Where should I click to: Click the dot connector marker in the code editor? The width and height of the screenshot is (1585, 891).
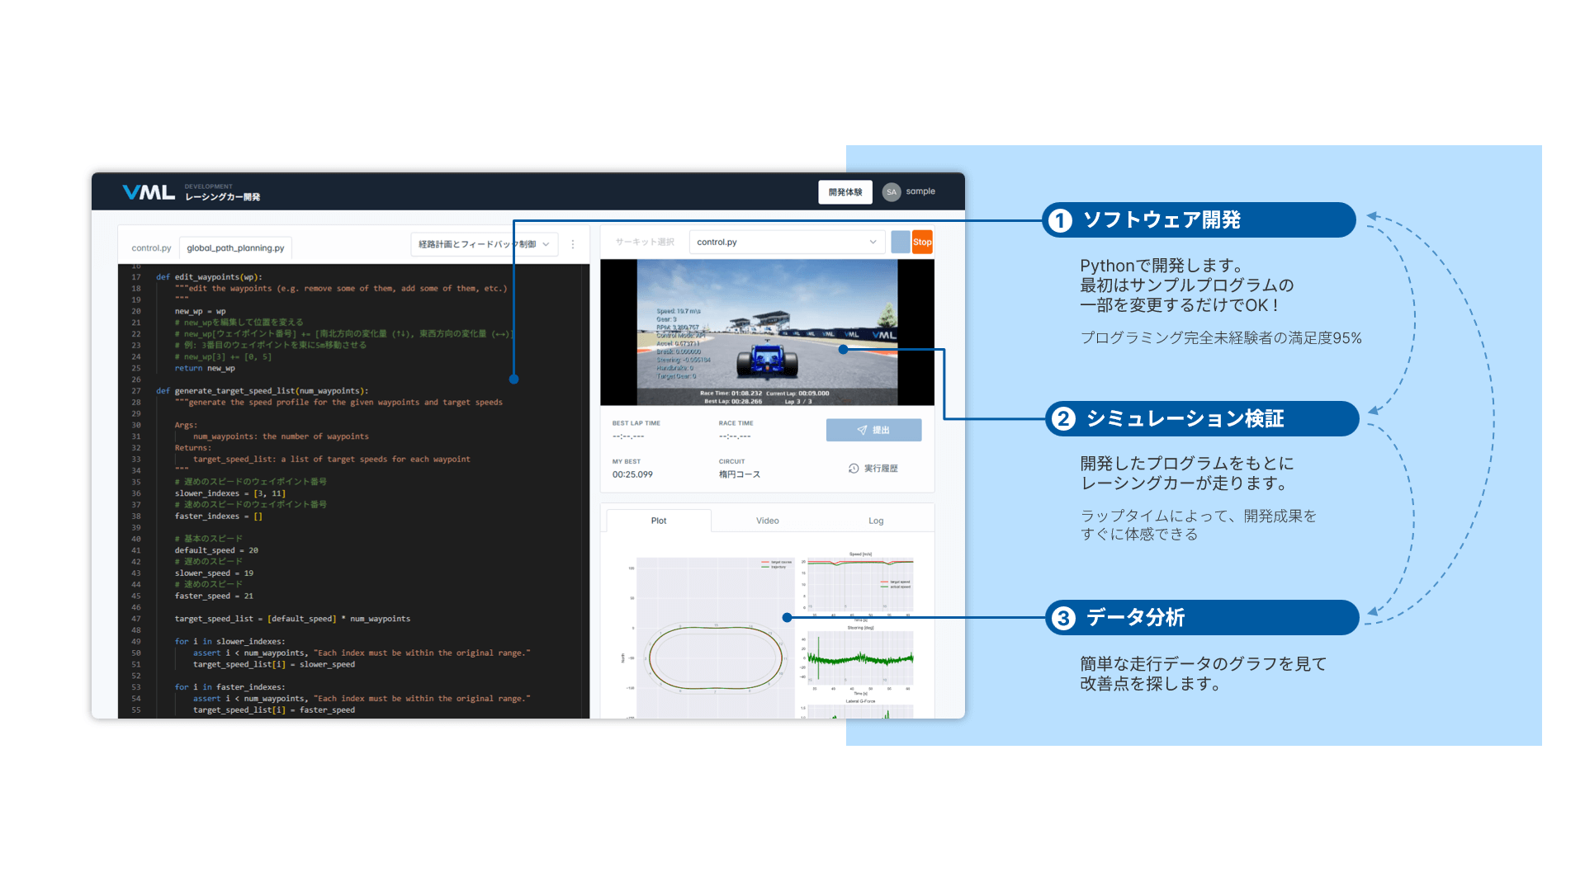(x=514, y=379)
